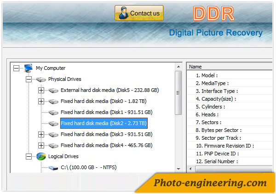Click the Disk4 hard disk icon
The width and height of the screenshot is (276, 194).
(x=53, y=146)
